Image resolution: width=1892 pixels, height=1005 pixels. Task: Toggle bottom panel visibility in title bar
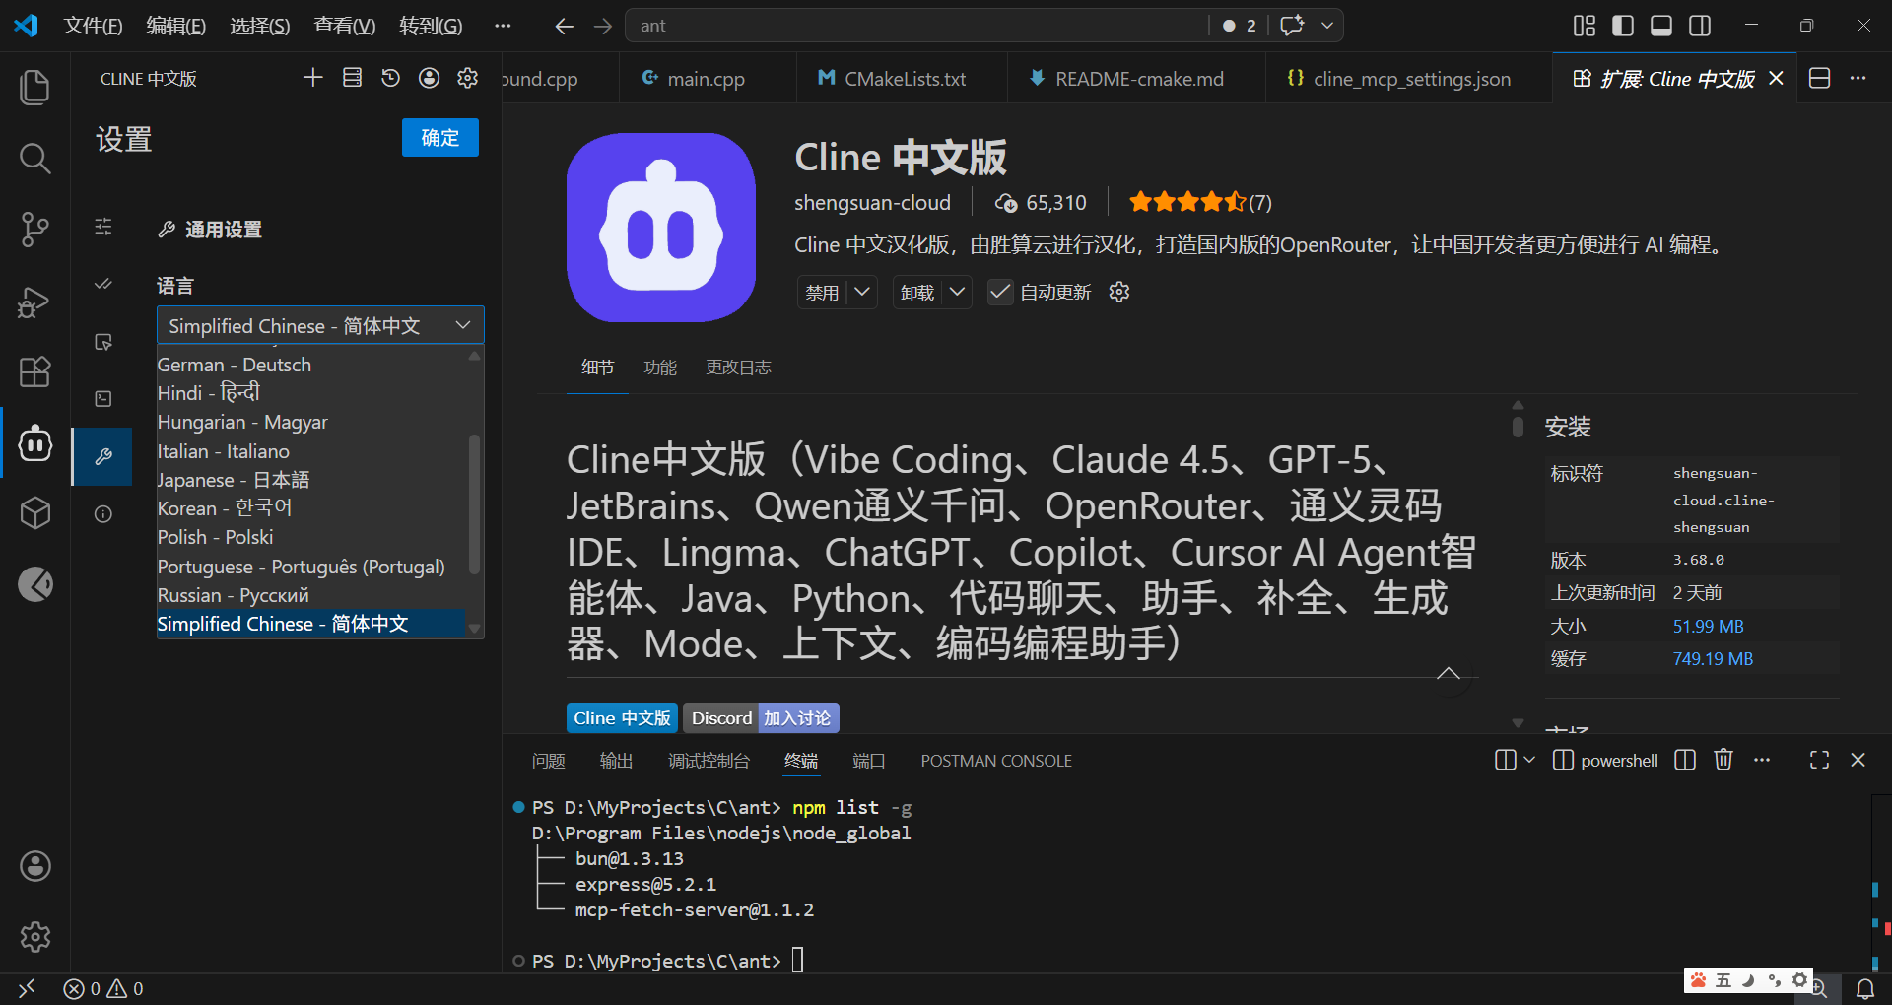tap(1661, 26)
